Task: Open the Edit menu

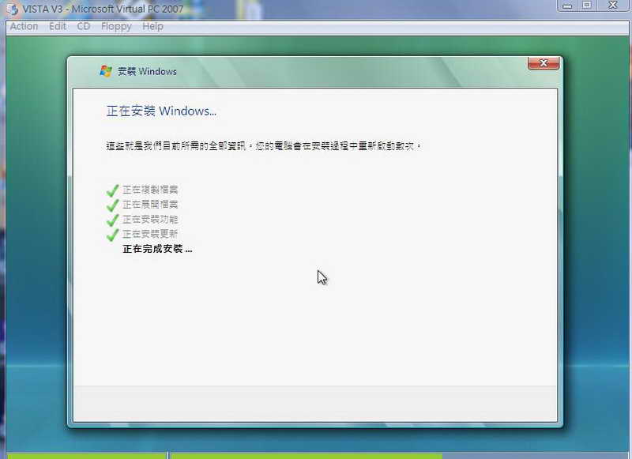Action: pos(58,26)
